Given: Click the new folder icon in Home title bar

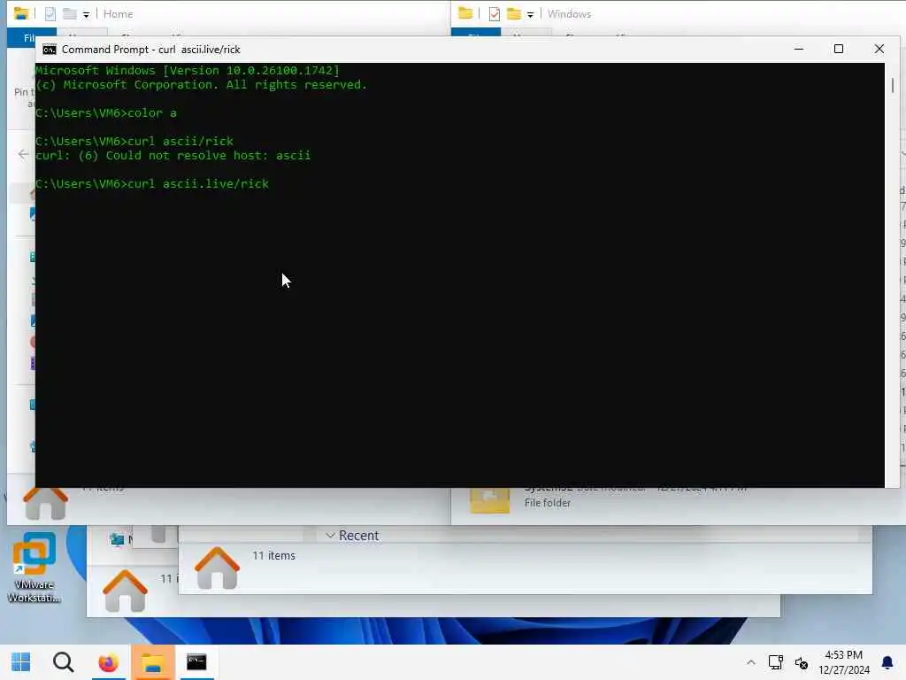Looking at the screenshot, I should 70,13.
